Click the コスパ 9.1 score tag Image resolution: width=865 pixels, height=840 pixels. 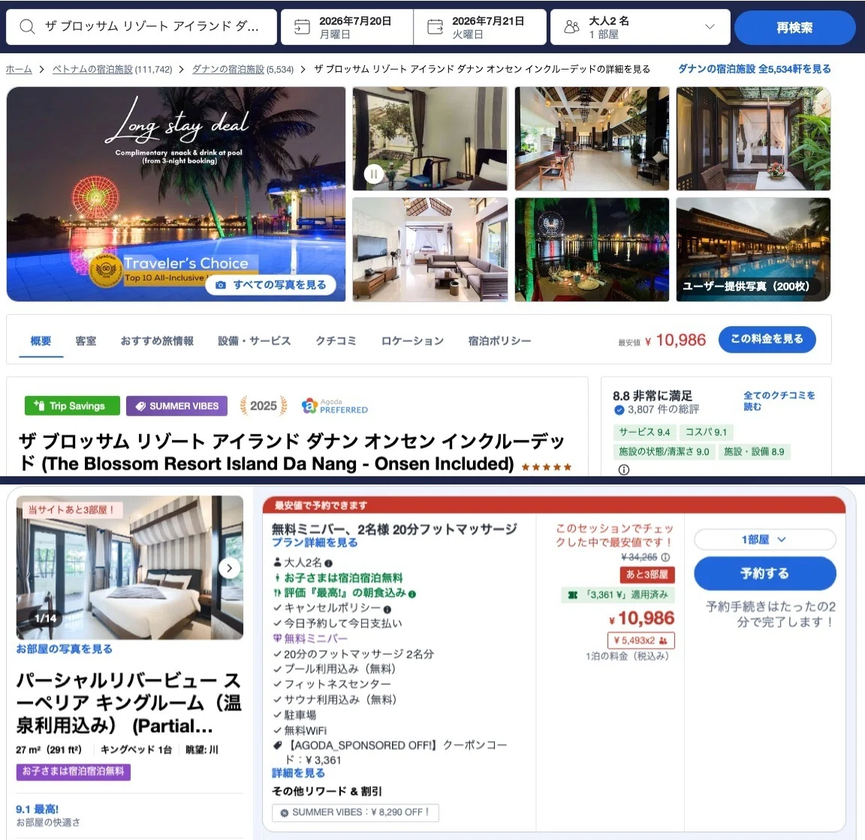[706, 432]
